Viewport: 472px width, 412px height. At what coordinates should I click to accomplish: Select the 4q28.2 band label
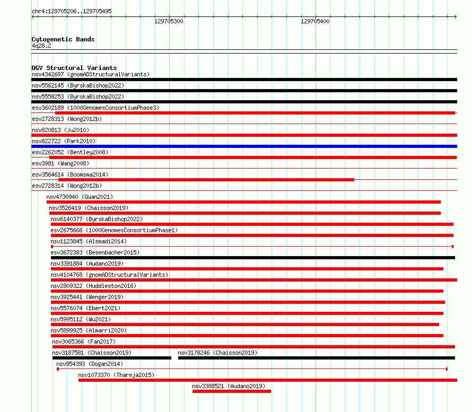click(41, 46)
